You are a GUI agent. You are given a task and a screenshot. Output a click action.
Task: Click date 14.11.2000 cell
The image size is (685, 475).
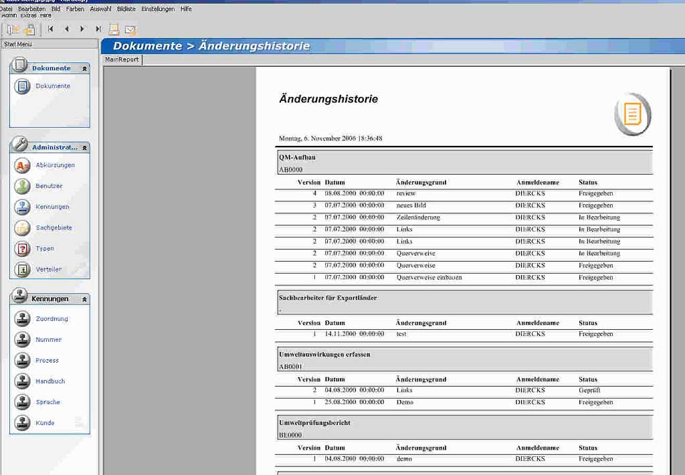(x=355, y=334)
